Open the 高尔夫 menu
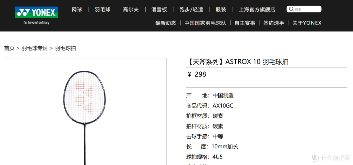353x165 pixels. (x=131, y=10)
